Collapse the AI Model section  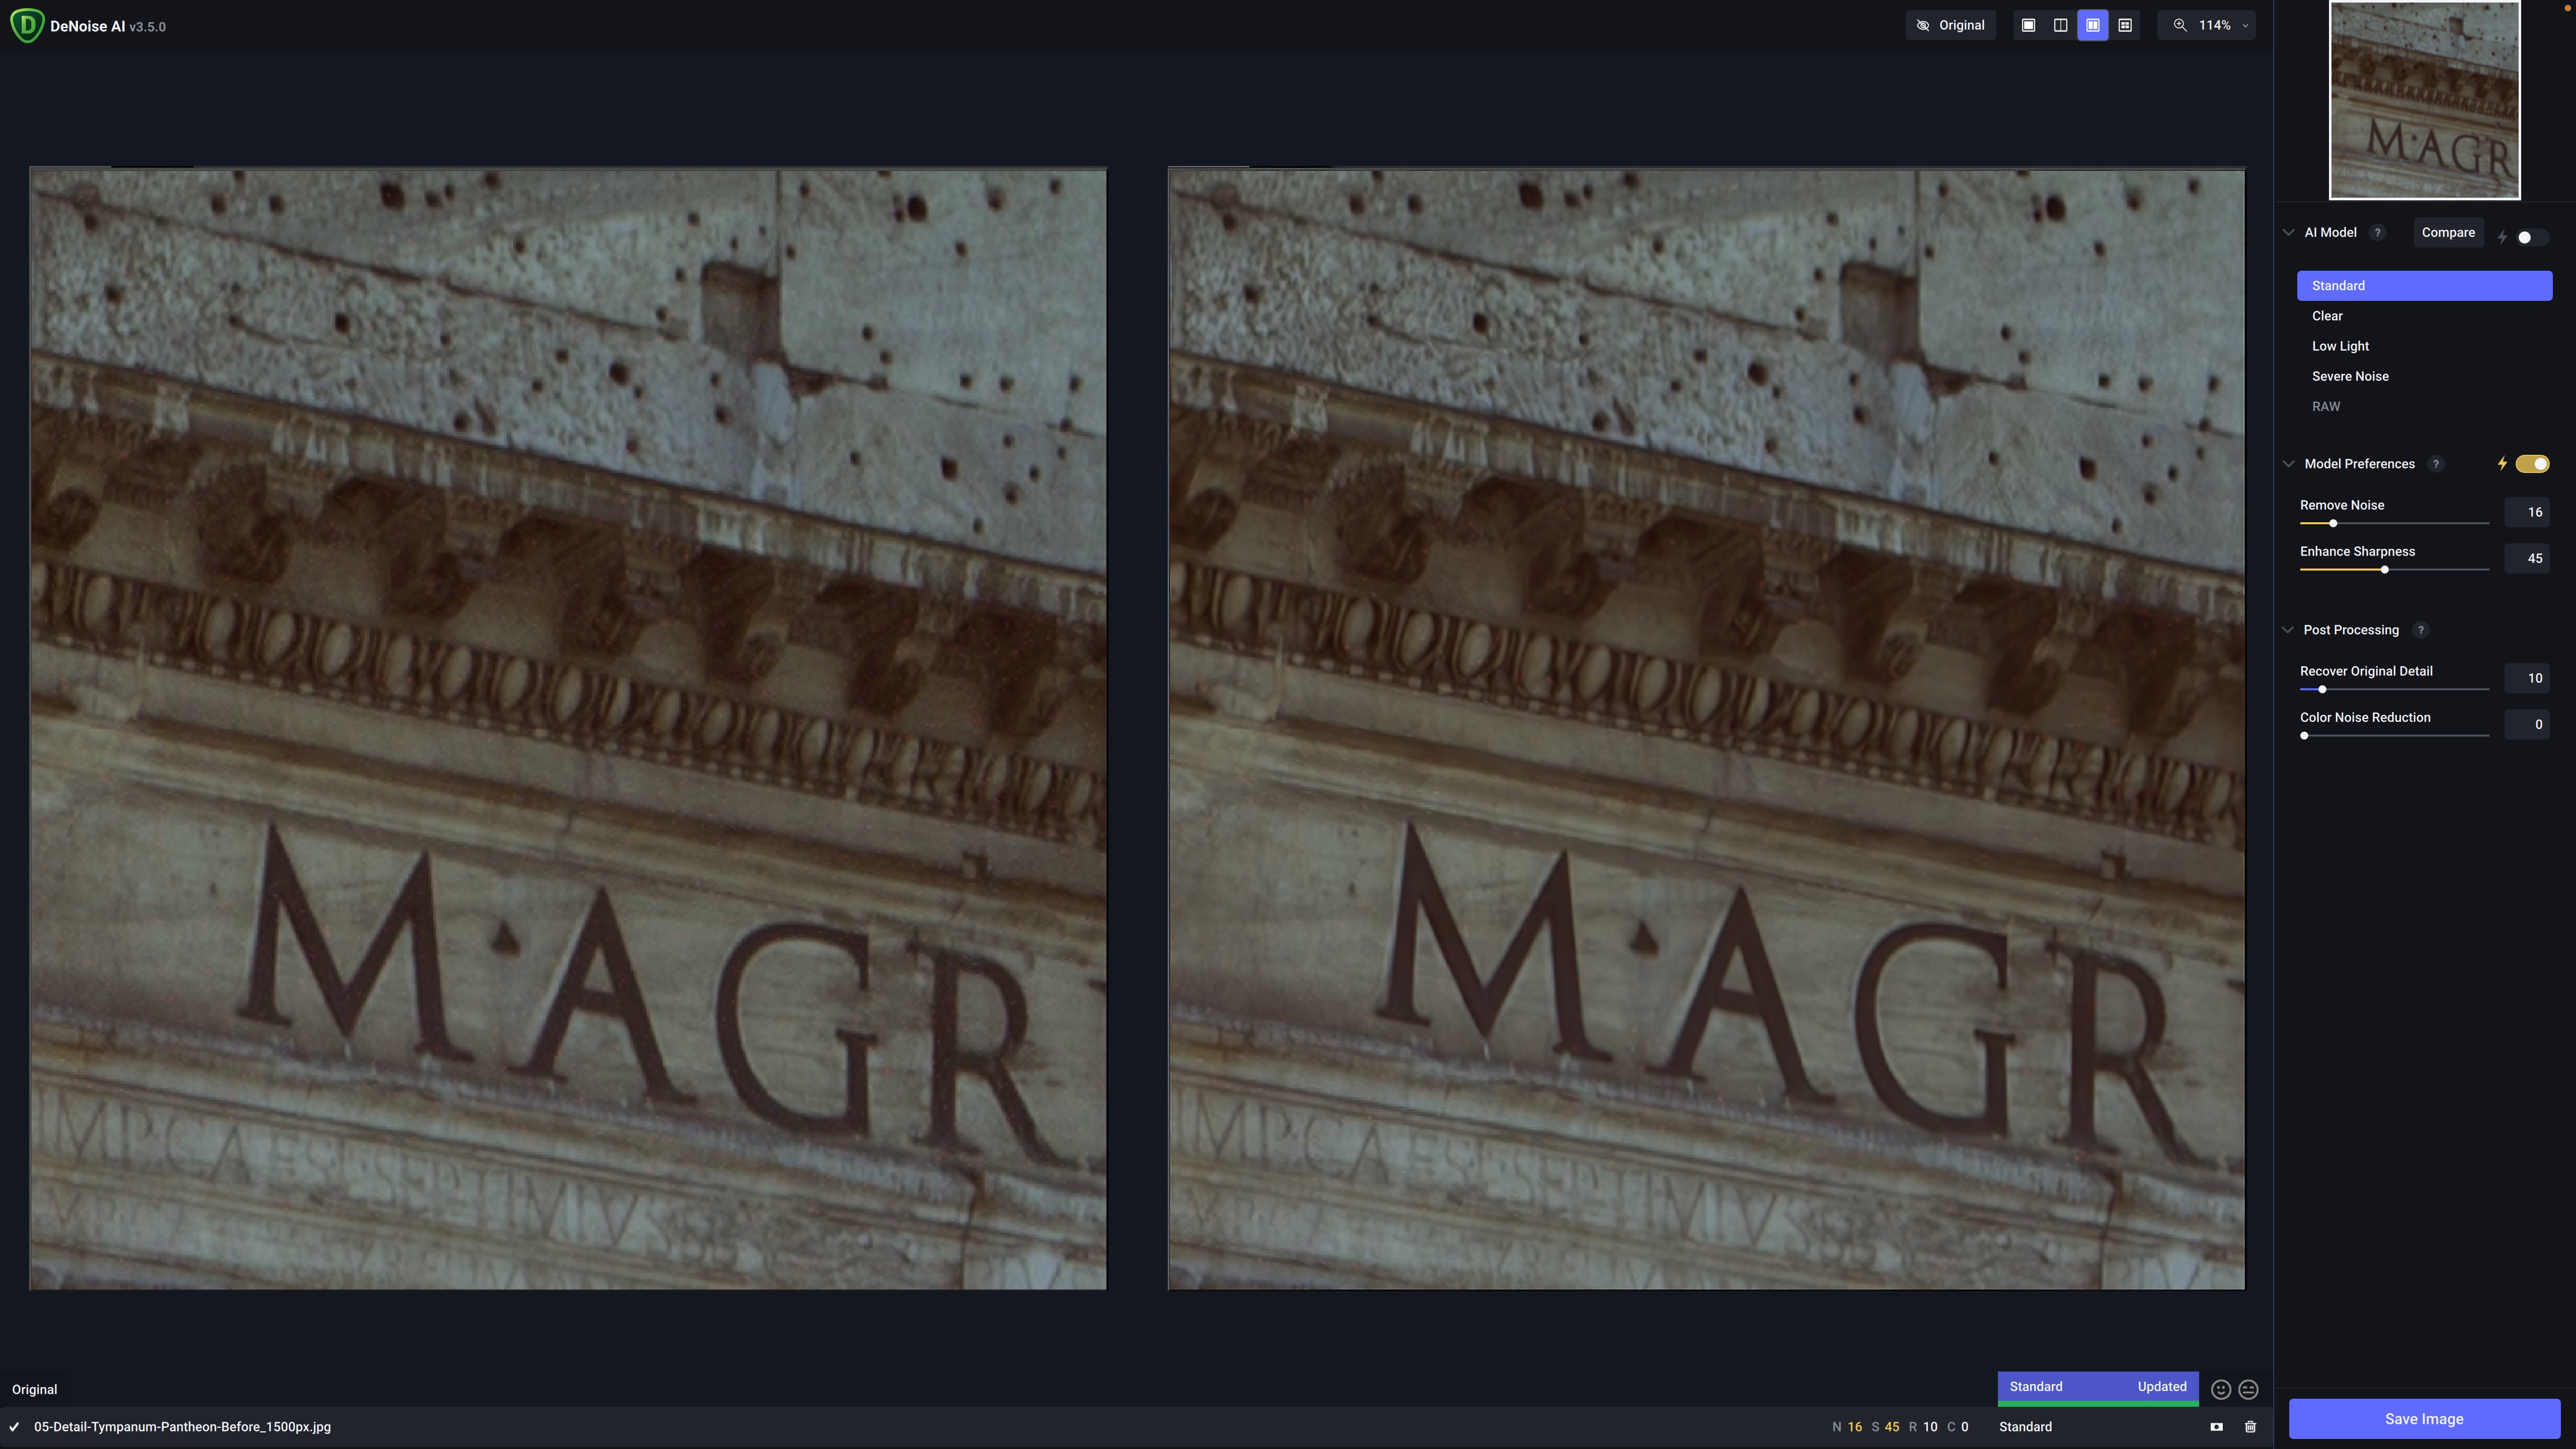click(x=2288, y=232)
